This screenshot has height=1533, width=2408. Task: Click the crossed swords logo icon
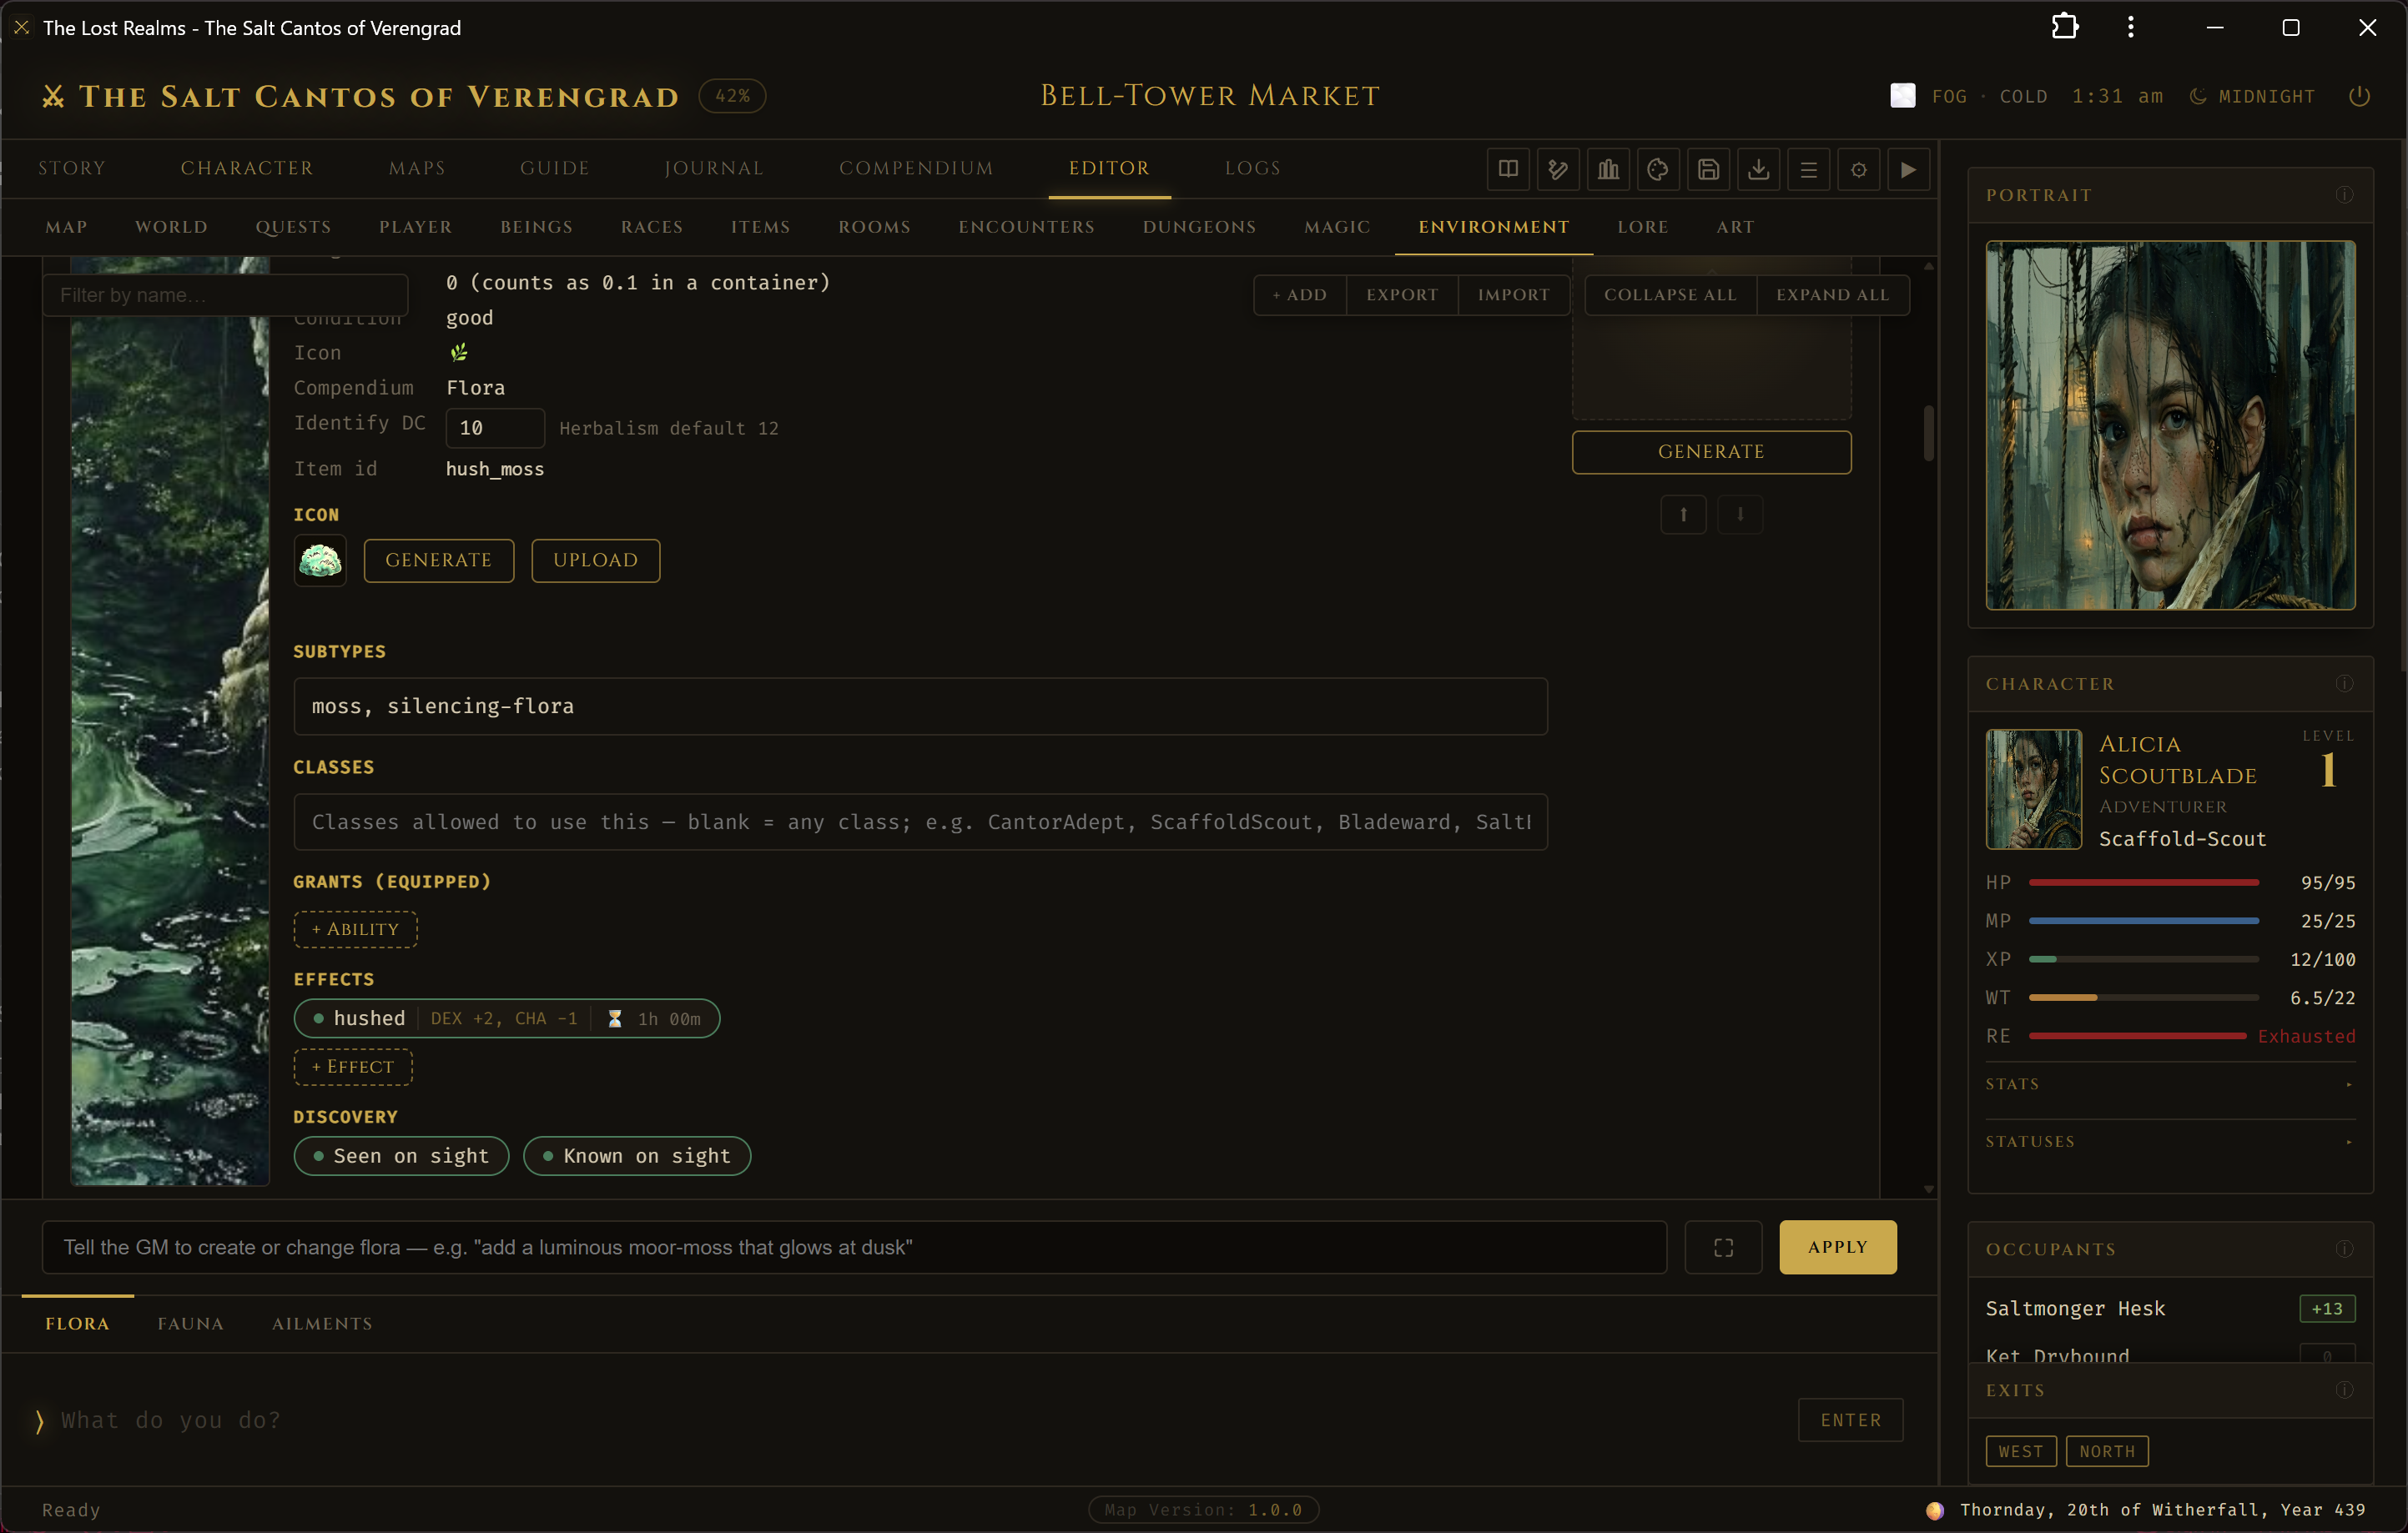click(53, 96)
